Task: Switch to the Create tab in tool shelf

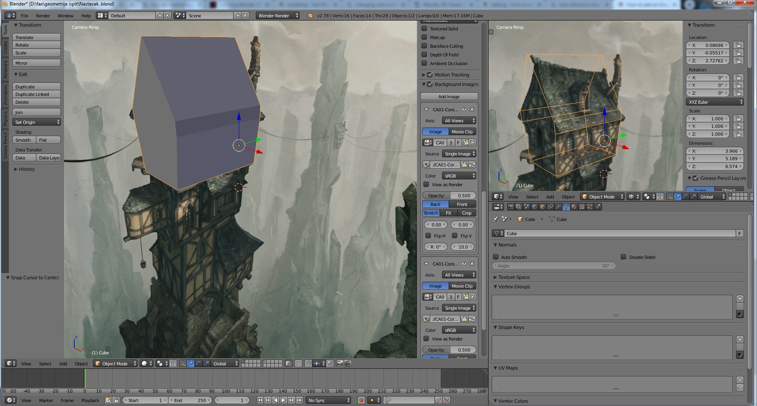Action: coord(6,48)
